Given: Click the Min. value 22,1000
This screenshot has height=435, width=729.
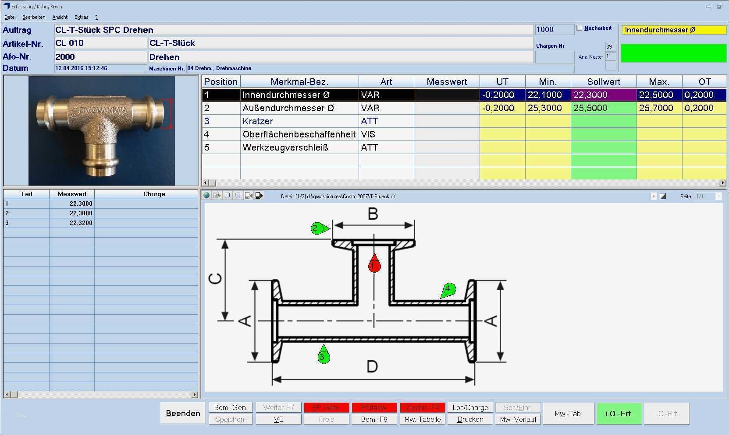Looking at the screenshot, I should (x=548, y=95).
